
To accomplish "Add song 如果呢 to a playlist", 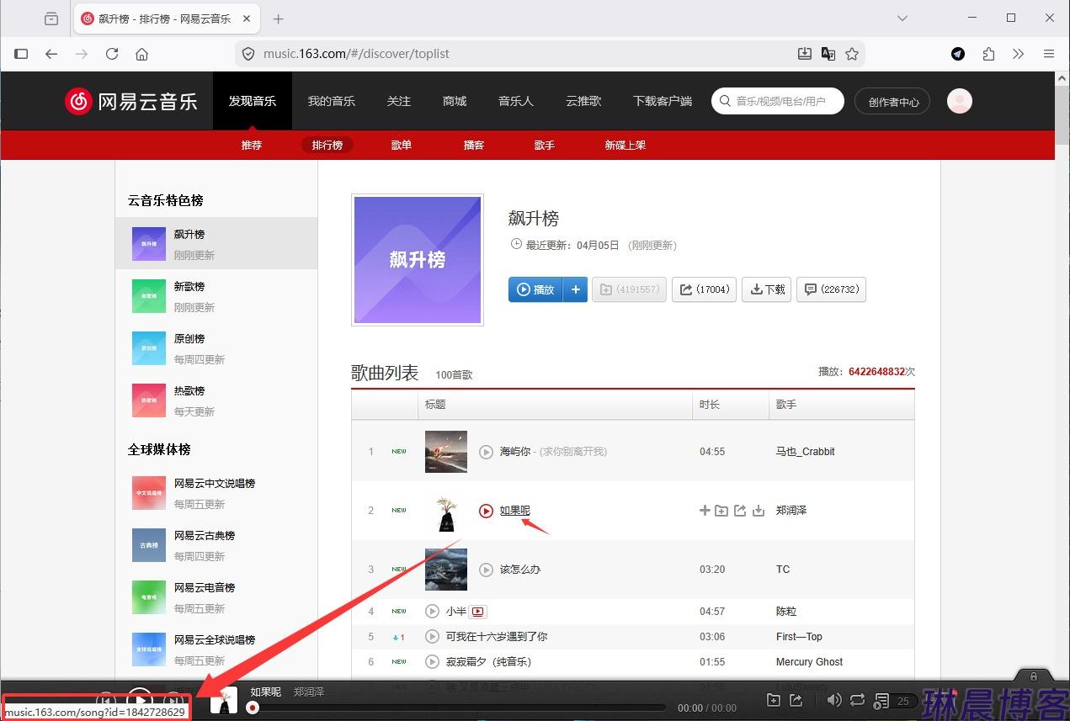I will click(704, 510).
